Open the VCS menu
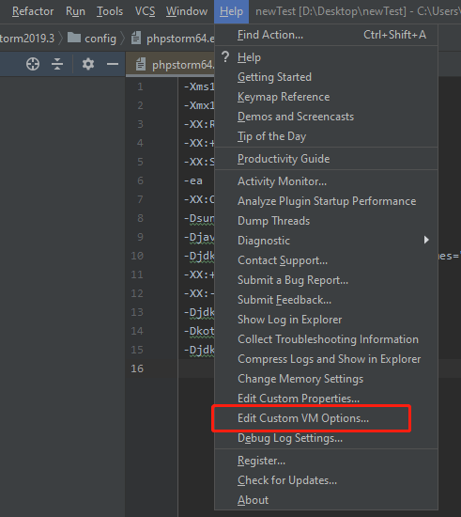Screen dimensions: 461x517 point(145,11)
